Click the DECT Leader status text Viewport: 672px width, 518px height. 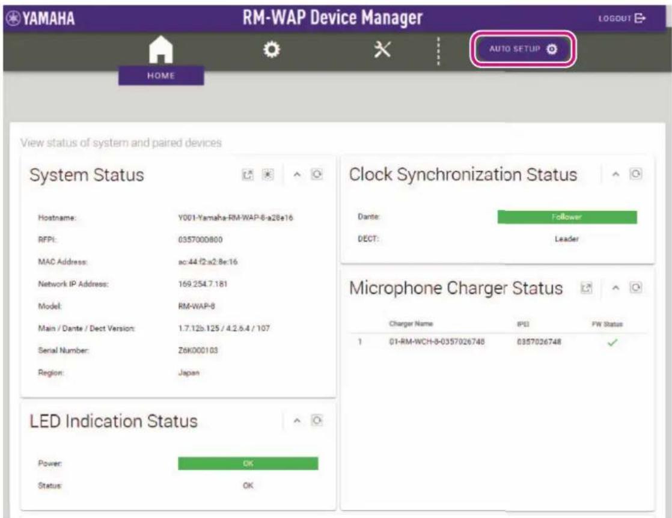click(567, 239)
